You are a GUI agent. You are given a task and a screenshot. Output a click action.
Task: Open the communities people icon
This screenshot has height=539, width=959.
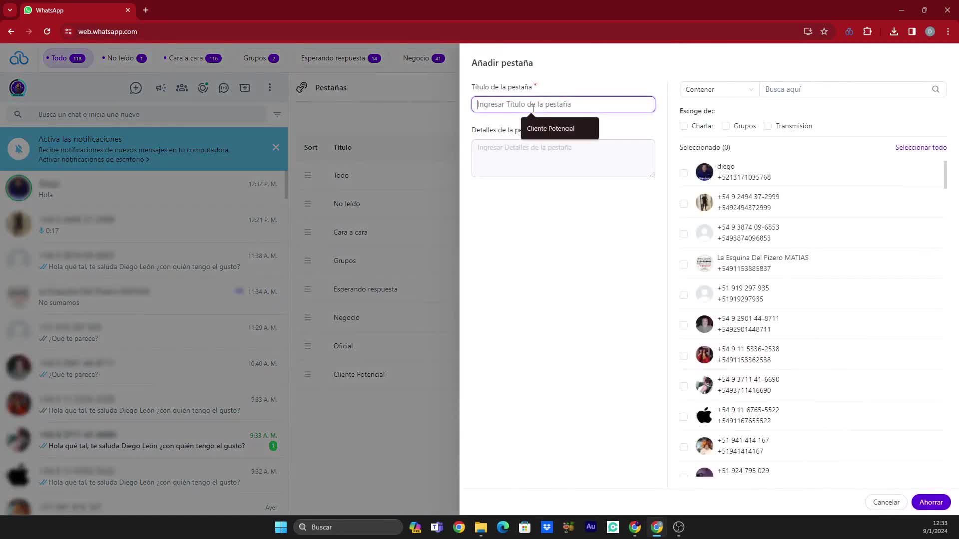click(182, 88)
